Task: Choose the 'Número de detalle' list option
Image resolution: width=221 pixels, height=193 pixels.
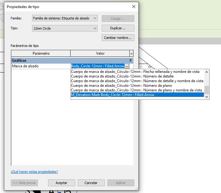Action: click(x=122, y=76)
